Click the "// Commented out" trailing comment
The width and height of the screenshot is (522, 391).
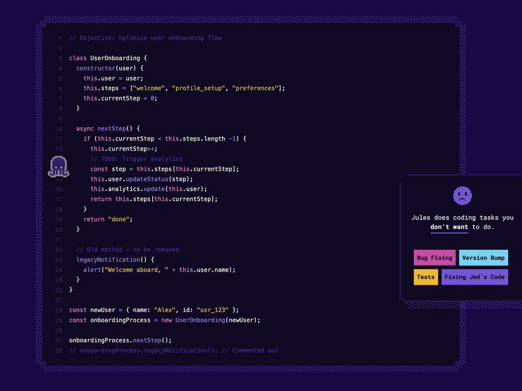(x=250, y=351)
